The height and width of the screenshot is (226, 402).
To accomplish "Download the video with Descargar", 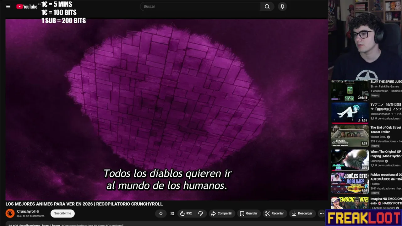I will (302, 213).
